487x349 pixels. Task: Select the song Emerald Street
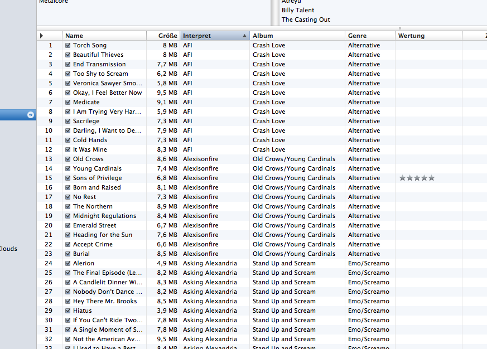click(94, 225)
